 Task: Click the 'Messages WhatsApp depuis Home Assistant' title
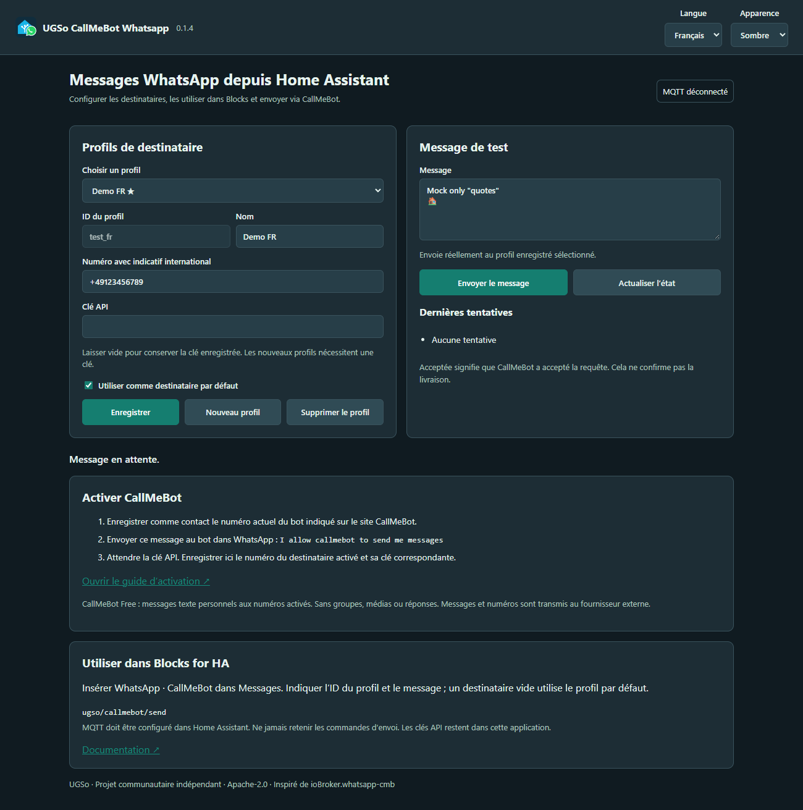point(229,80)
